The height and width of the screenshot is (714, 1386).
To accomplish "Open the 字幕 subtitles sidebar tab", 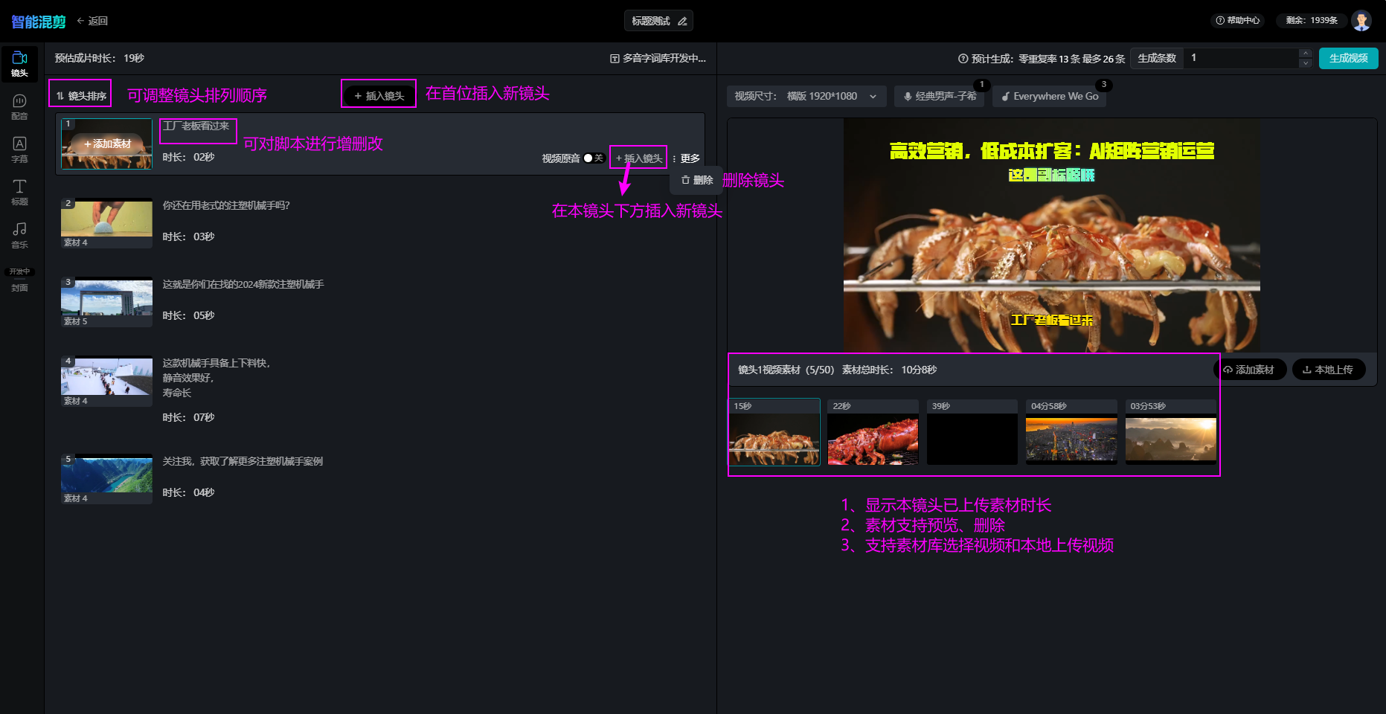I will [x=20, y=149].
